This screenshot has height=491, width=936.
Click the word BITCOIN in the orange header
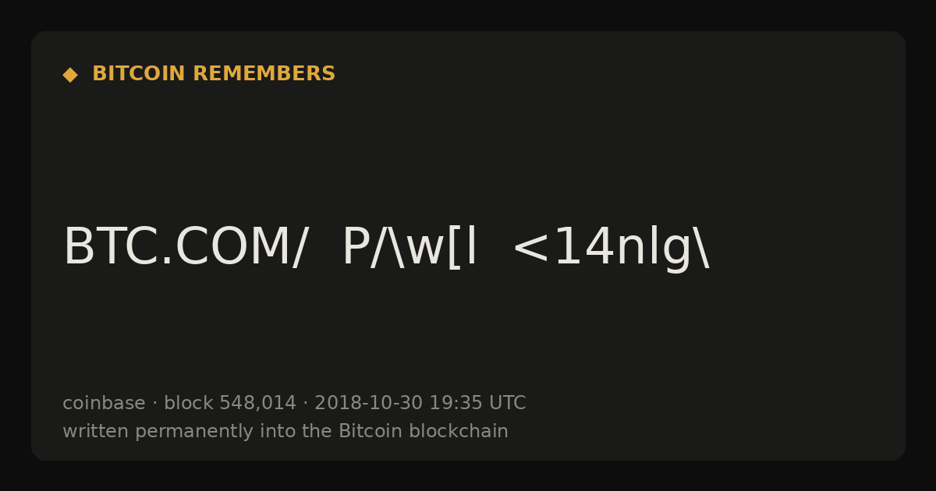139,74
